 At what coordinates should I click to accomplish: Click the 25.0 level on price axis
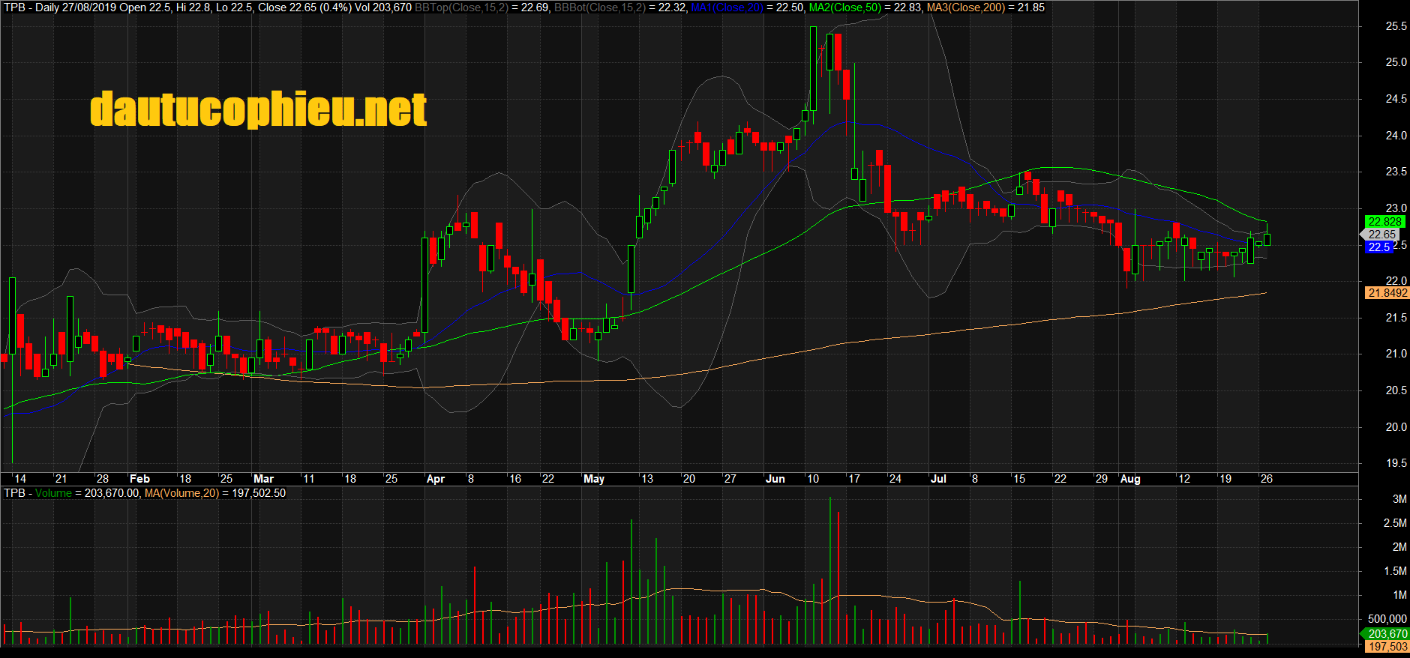pos(1396,62)
